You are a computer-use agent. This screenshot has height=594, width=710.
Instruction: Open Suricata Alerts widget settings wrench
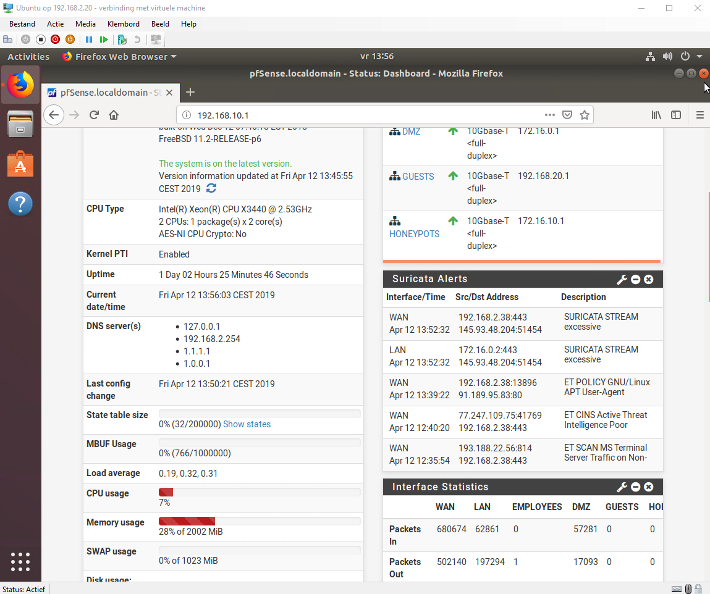(622, 280)
